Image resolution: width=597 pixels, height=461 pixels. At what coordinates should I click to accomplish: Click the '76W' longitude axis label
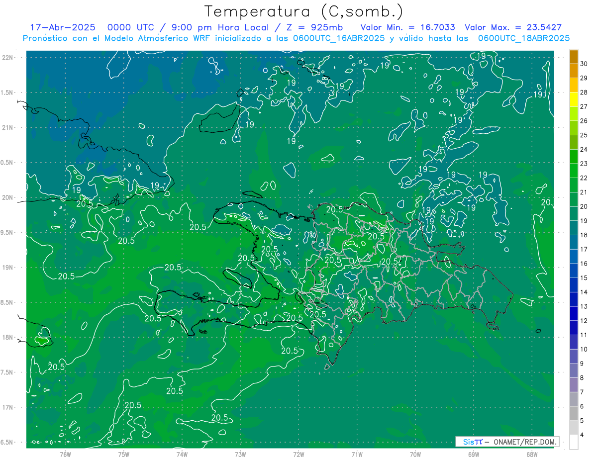(65, 454)
